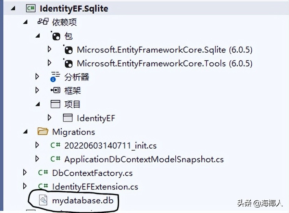The width and height of the screenshot is (289, 213).
Task: Expand ApplicationDbContextModelSnapshot.cs file node
Action: 37,159
